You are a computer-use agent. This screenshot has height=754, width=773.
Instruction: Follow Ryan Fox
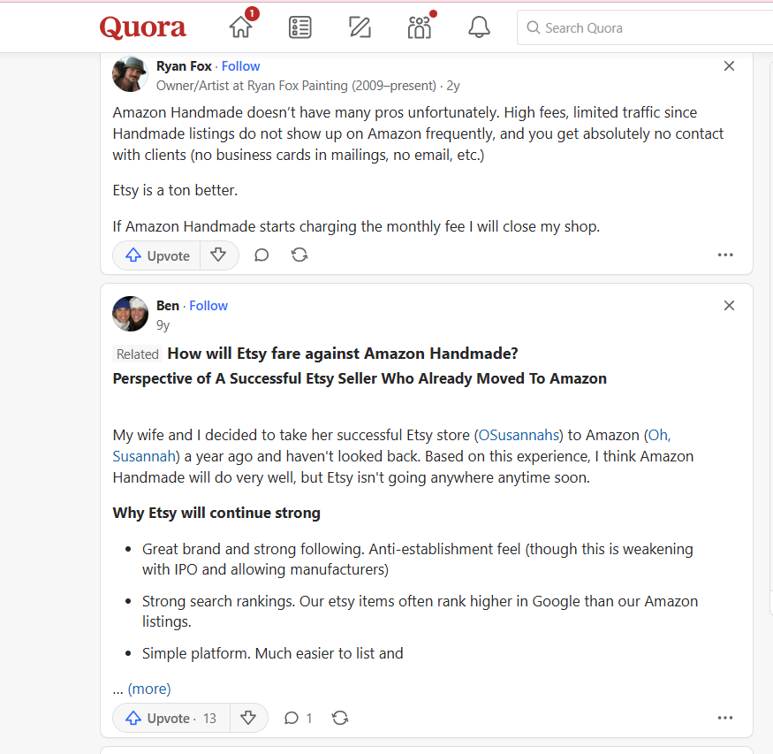(x=240, y=66)
